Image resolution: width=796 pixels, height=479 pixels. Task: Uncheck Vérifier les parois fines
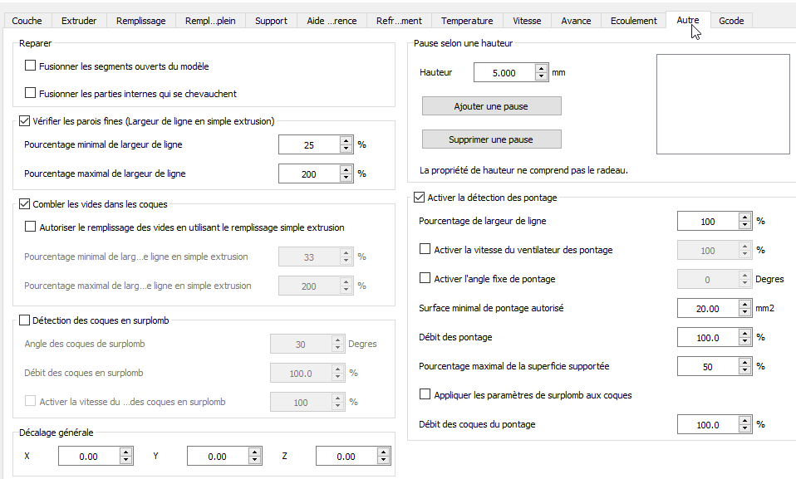click(24, 120)
